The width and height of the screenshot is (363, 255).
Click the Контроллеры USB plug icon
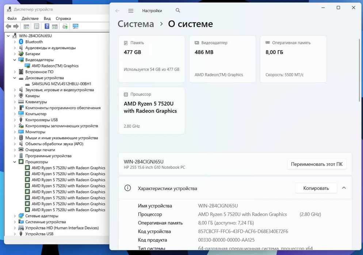click(21, 119)
